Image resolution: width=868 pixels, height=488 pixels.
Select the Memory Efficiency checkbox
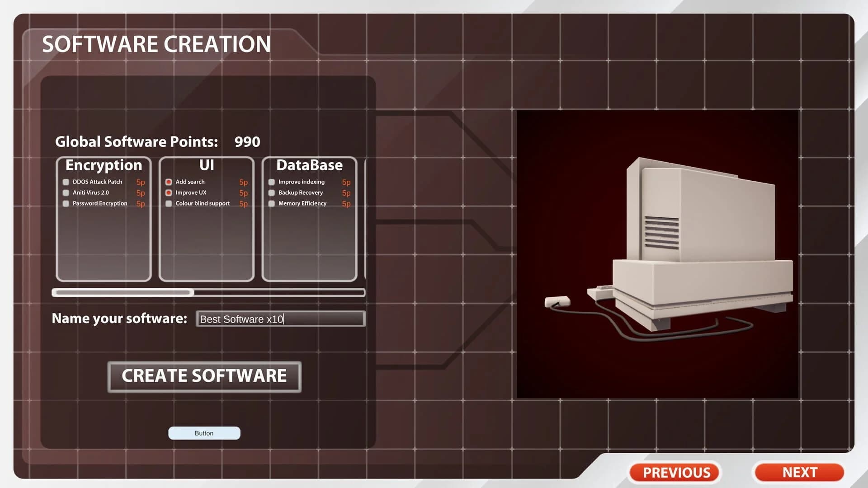coord(272,203)
